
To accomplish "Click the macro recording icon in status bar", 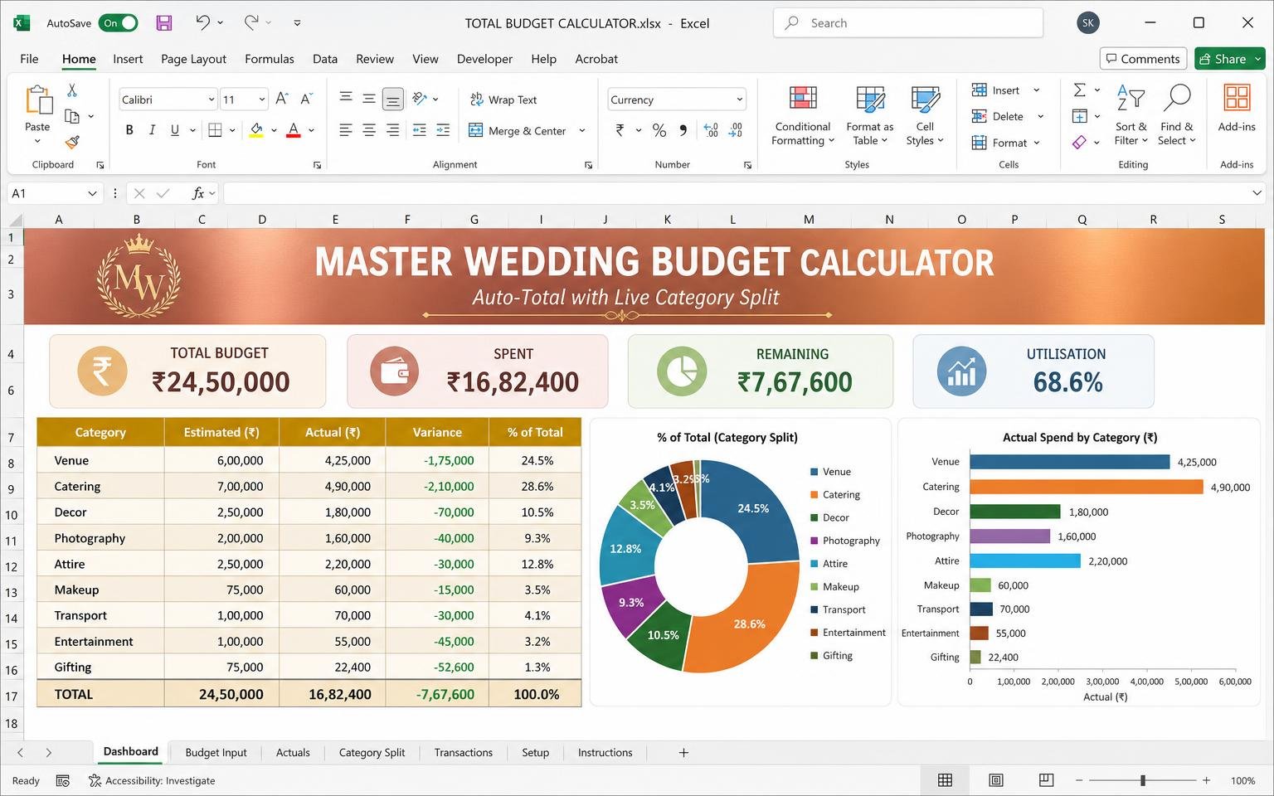I will click(x=62, y=780).
